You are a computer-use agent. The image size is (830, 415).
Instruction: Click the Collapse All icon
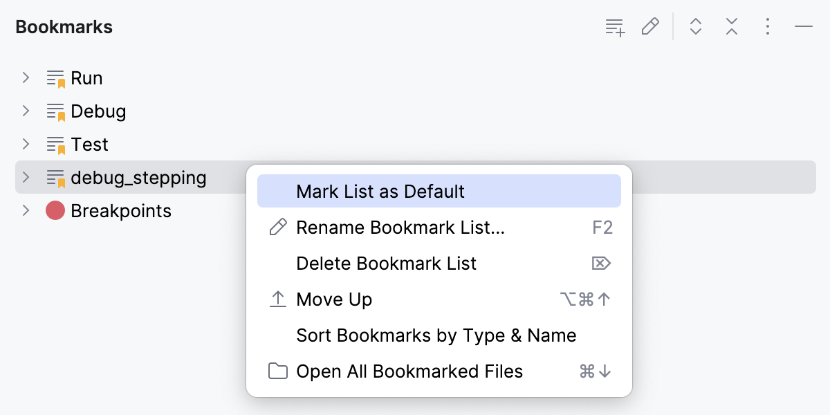coord(731,26)
